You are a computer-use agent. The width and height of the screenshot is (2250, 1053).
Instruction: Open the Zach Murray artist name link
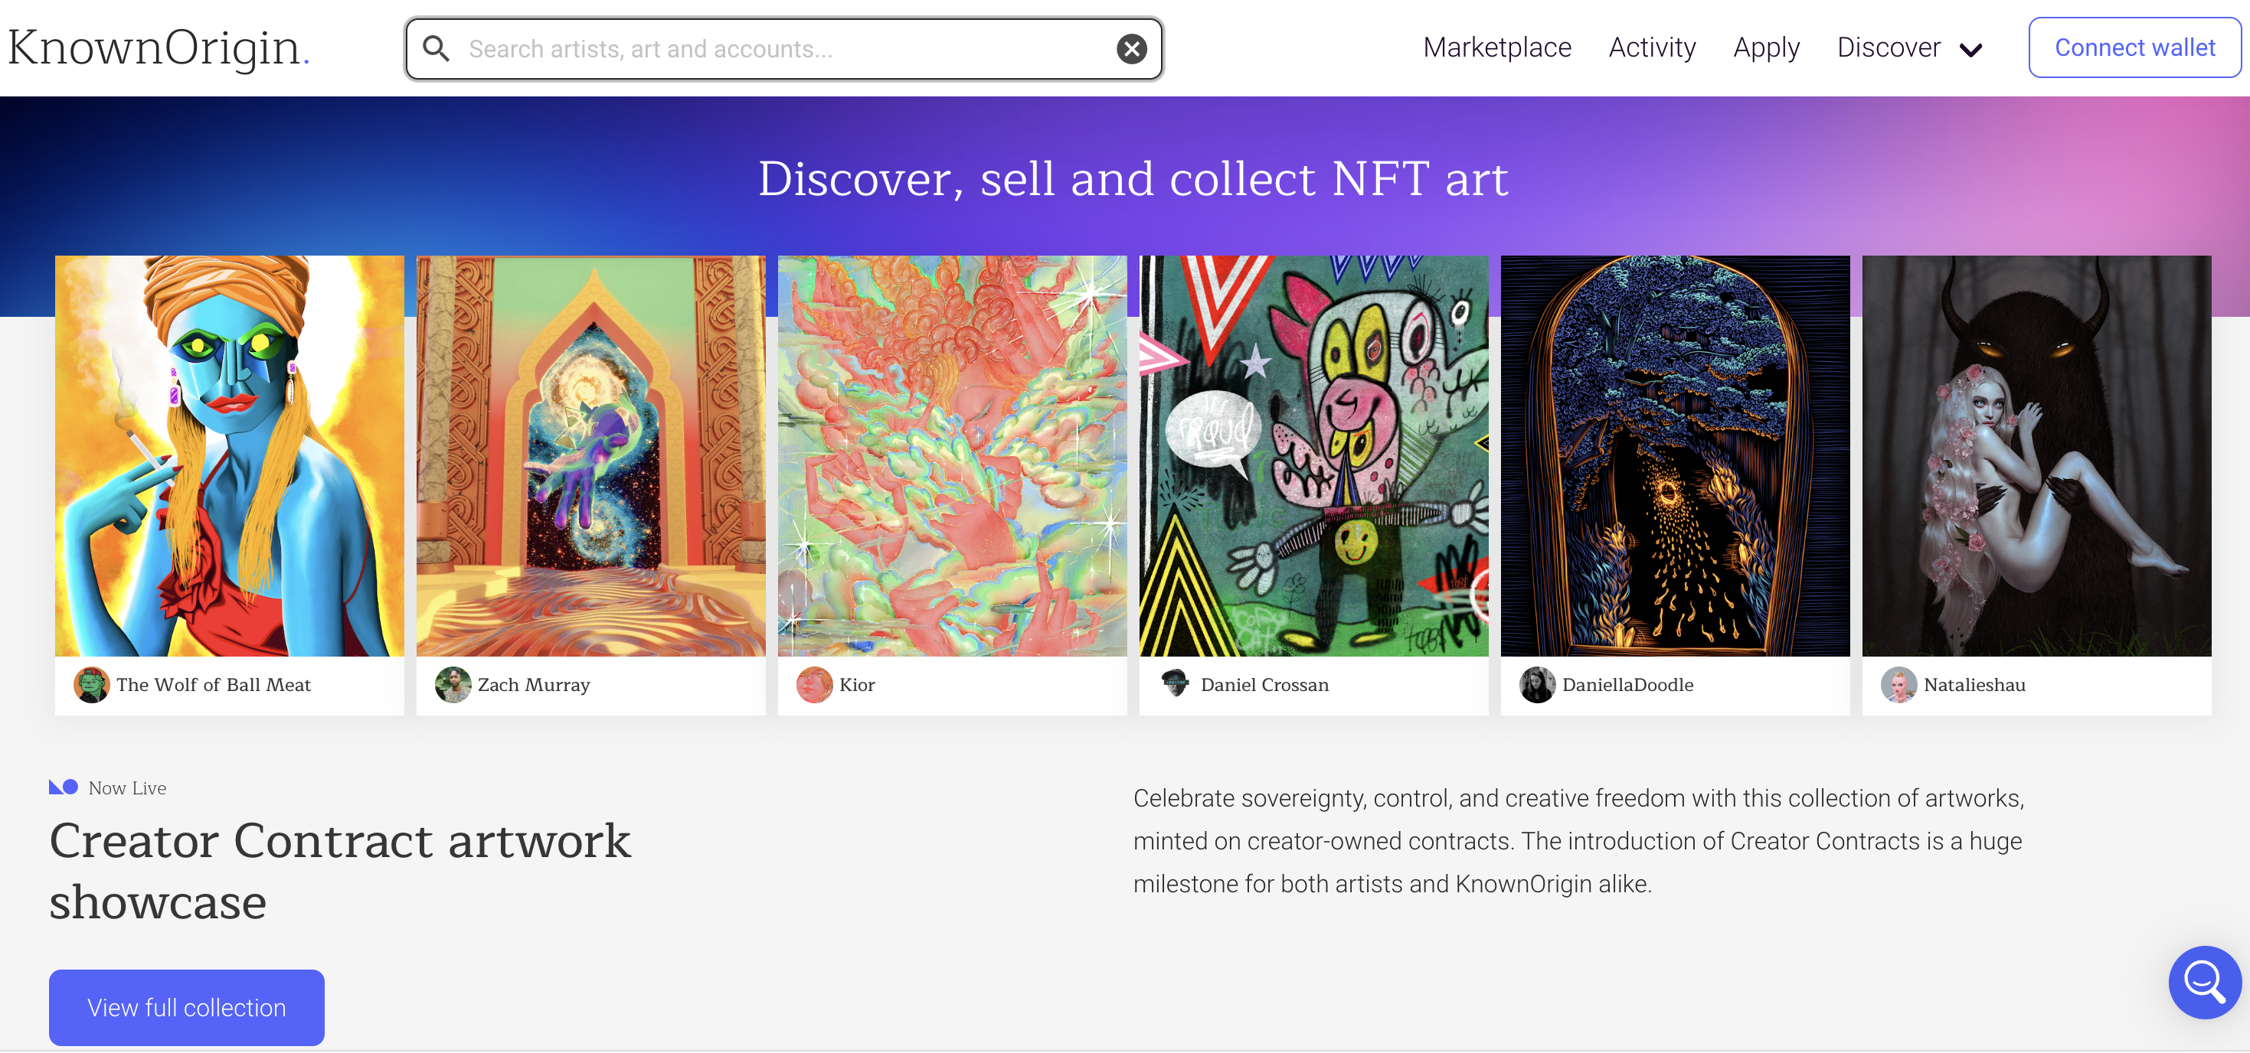[x=534, y=685]
